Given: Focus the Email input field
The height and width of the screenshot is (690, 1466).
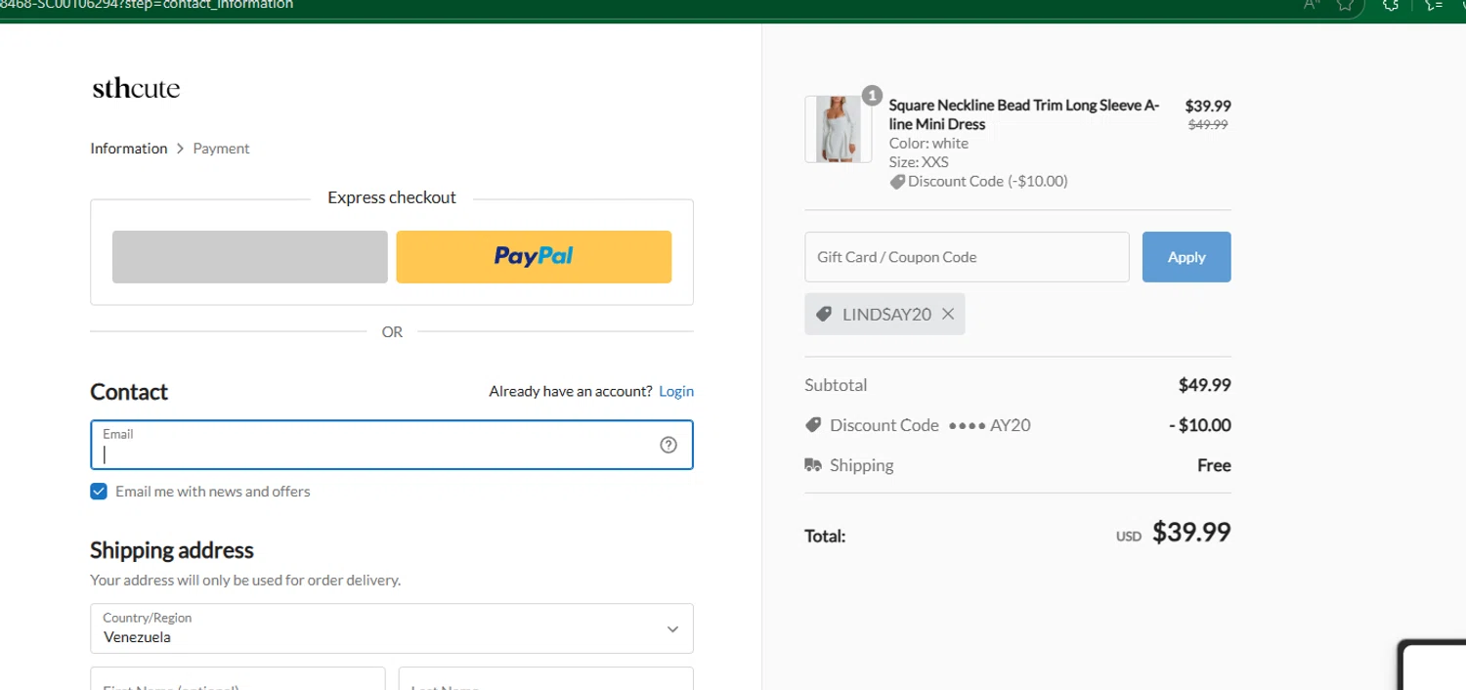Looking at the screenshot, I should [392, 445].
